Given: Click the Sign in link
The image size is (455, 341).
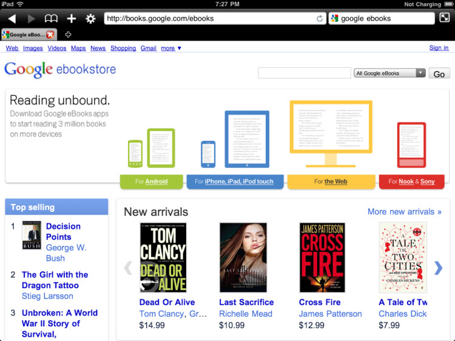Looking at the screenshot, I should pos(439,47).
